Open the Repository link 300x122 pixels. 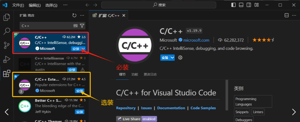tap(126, 108)
